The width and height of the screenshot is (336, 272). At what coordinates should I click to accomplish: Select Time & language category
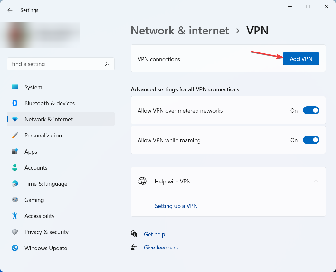pyautogui.click(x=46, y=184)
